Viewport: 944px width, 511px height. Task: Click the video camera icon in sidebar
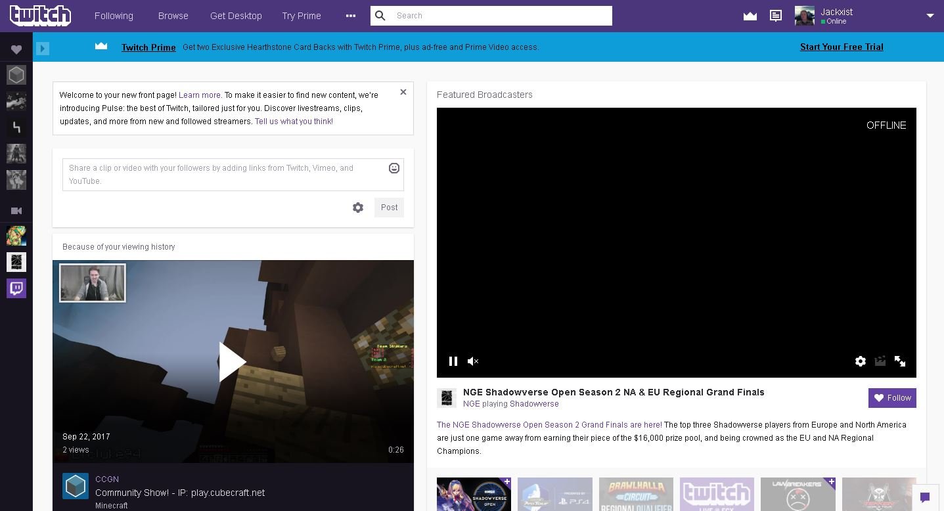[16, 211]
